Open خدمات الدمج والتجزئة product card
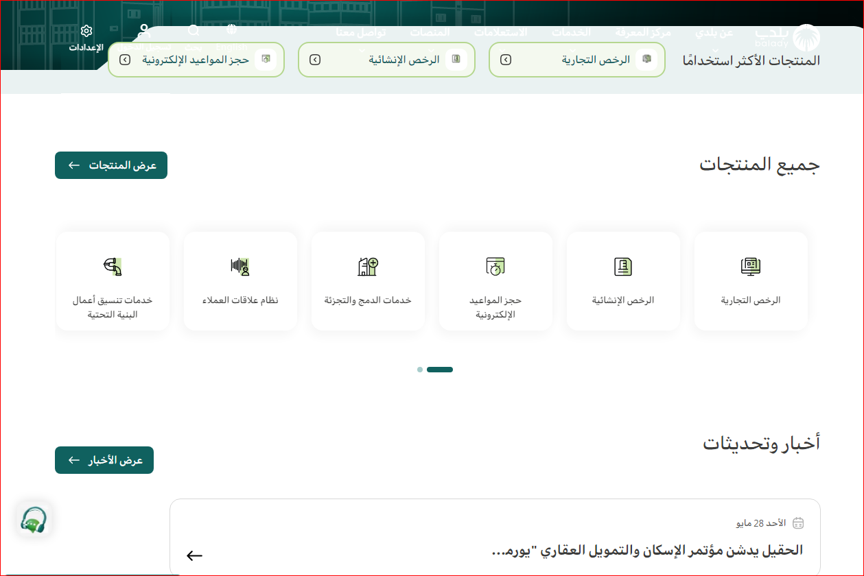Viewport: 864px width, 576px height. [368, 280]
